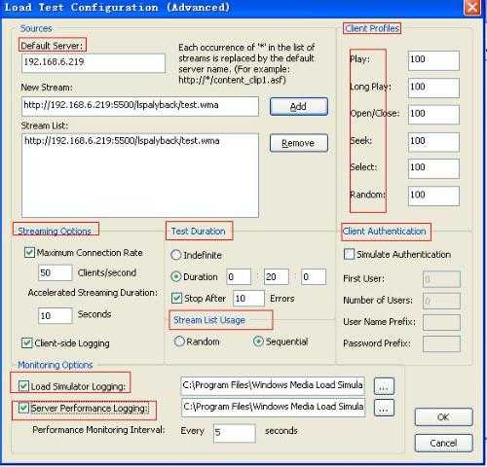Click the Clients/second value field
The width and height of the screenshot is (487, 467).
55,272
